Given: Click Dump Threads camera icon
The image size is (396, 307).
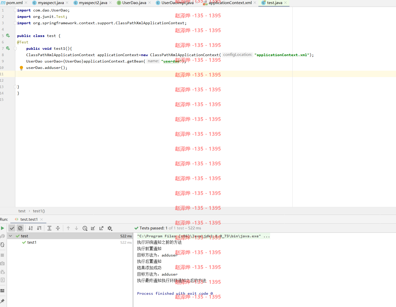Looking at the screenshot, I should point(2,263).
